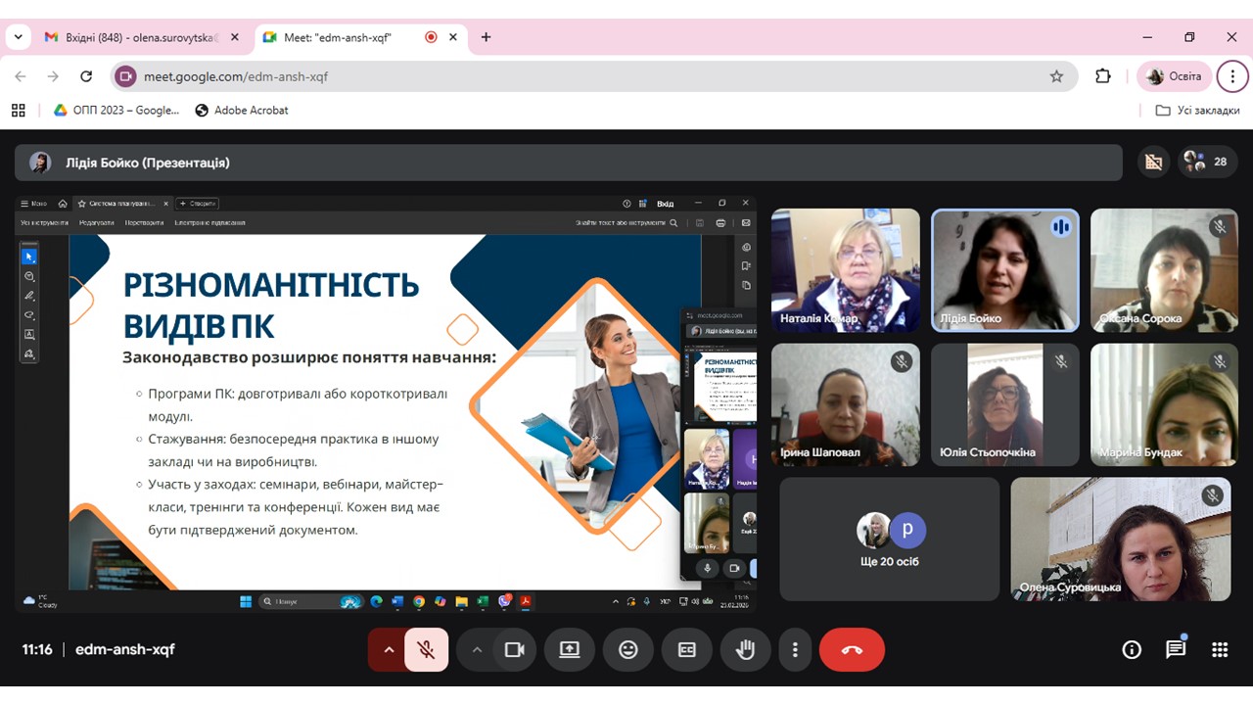
Task: Expand video settings arrow beside camera
Action: coord(478,650)
